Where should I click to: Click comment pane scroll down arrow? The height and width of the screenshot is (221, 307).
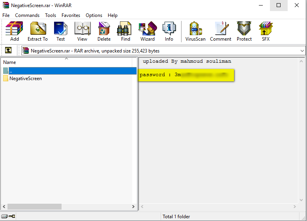coord(301,200)
